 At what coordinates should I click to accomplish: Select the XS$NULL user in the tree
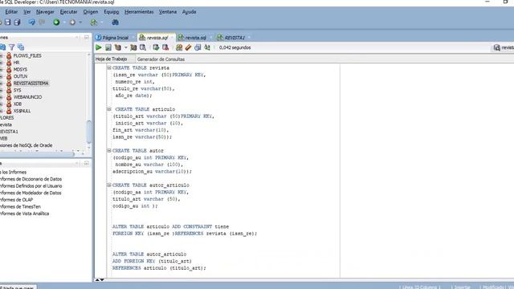coord(22,111)
